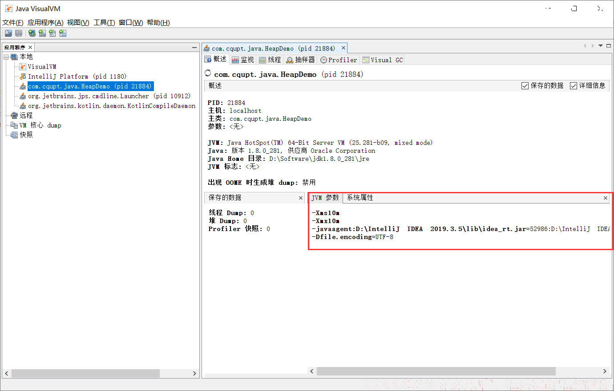Open the 帮助(H) menu
Screen dimensions: 614x391
[x=158, y=23]
